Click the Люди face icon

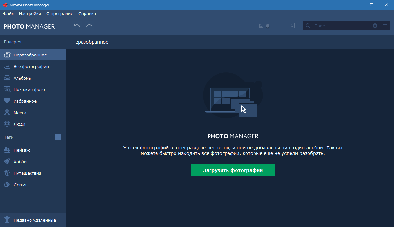pos(7,124)
